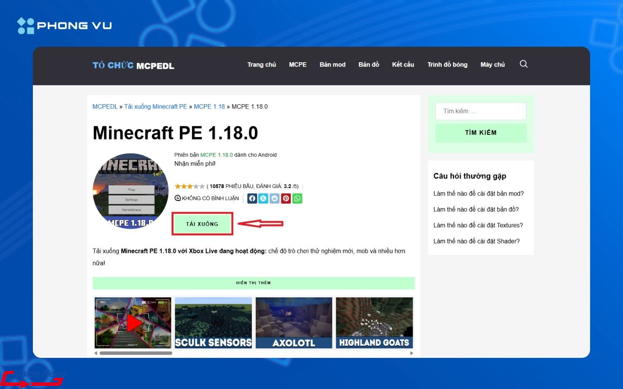Open the Trang chủ menu item
This screenshot has width=623, height=389.
(x=261, y=64)
